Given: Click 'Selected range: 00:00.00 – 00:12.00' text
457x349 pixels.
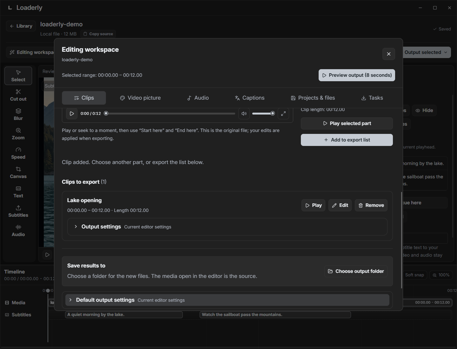Looking at the screenshot, I should [x=102, y=75].
